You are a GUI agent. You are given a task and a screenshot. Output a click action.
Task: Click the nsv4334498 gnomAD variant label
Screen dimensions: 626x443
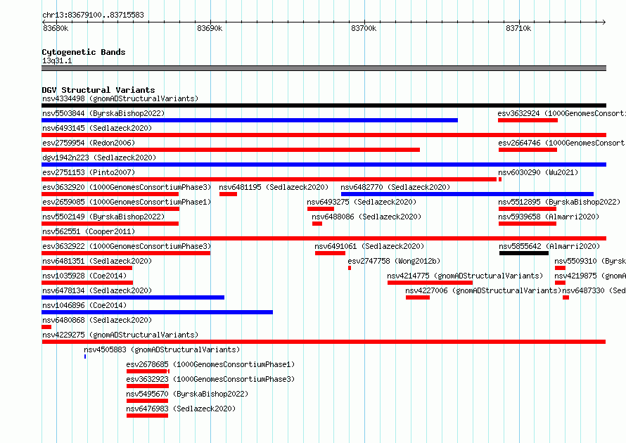(x=120, y=98)
